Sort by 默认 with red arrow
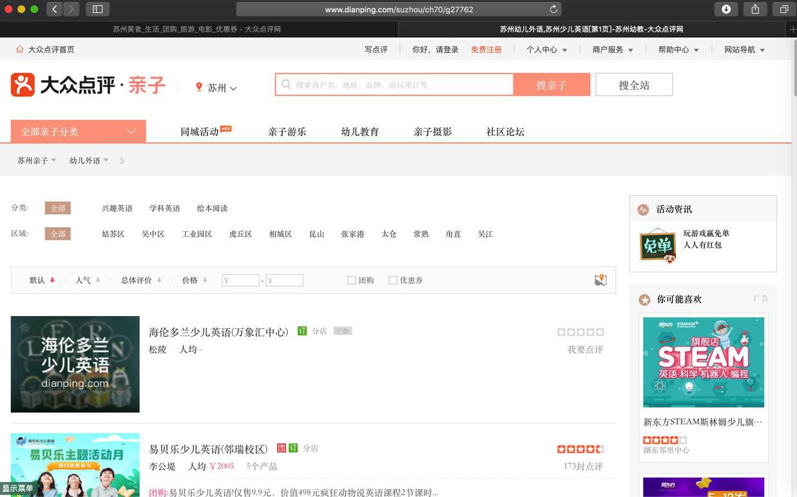 [x=42, y=280]
